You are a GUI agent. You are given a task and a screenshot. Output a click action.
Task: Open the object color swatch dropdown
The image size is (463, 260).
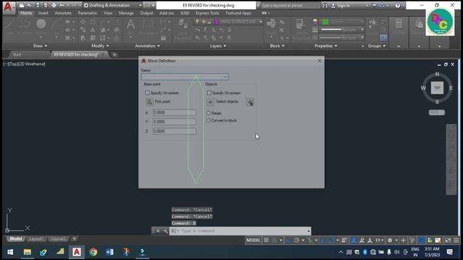[343, 22]
